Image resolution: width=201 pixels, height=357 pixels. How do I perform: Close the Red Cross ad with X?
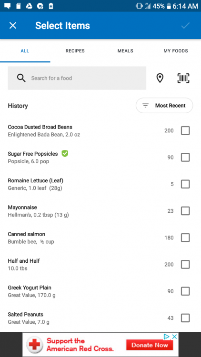[x=174, y=337]
